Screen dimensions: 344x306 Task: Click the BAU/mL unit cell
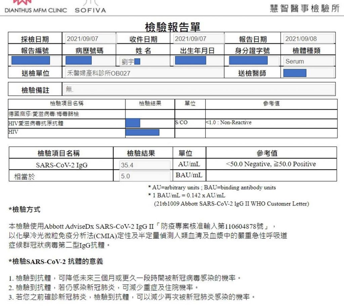[189, 175]
